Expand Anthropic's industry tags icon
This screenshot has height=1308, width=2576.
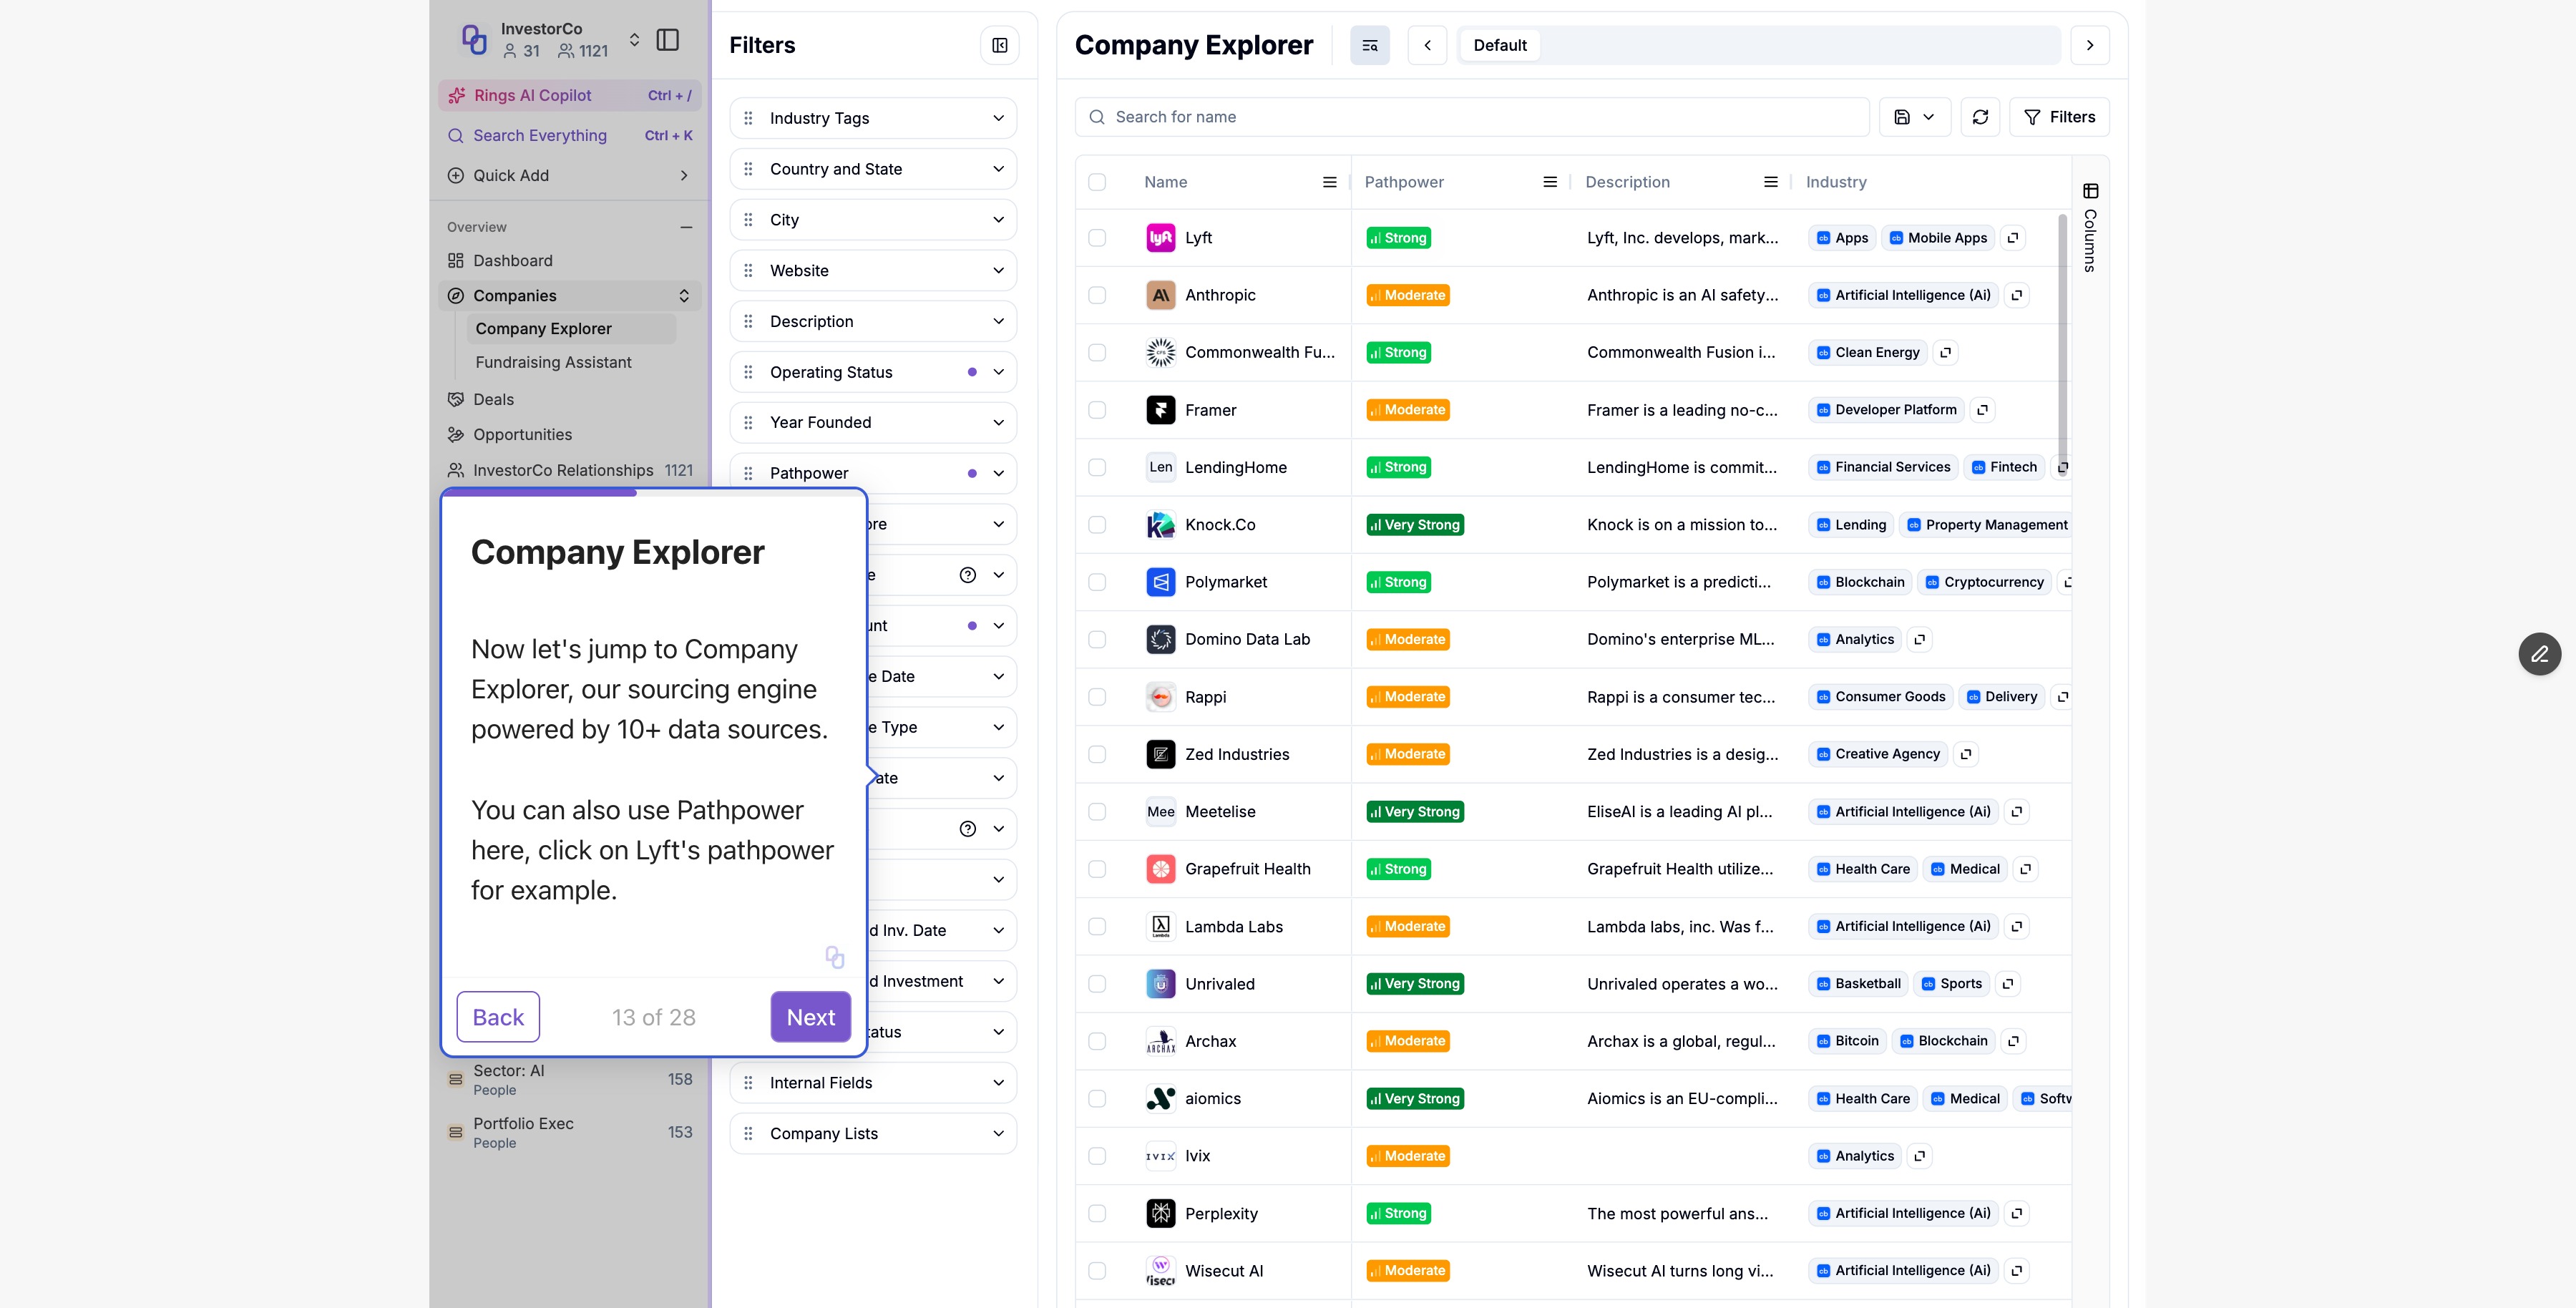tap(2016, 295)
